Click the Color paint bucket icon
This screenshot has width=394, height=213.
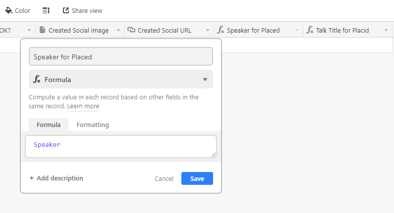pyautogui.click(x=8, y=10)
